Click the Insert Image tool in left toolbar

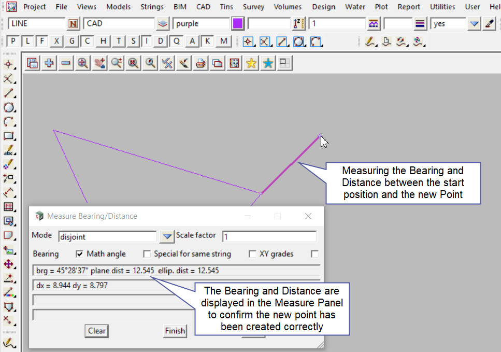tap(9, 250)
